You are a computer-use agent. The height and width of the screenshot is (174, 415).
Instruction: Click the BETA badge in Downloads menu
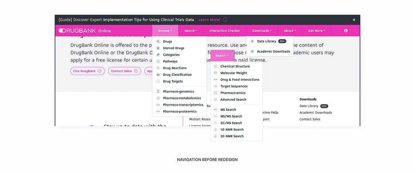(x=282, y=41)
